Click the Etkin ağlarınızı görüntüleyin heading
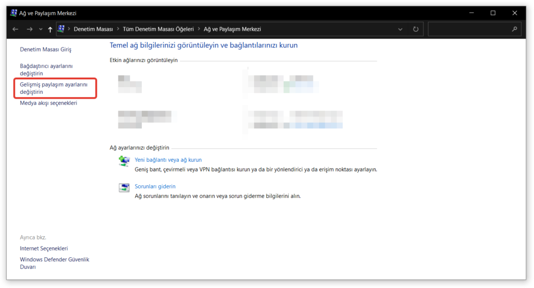 coord(143,61)
